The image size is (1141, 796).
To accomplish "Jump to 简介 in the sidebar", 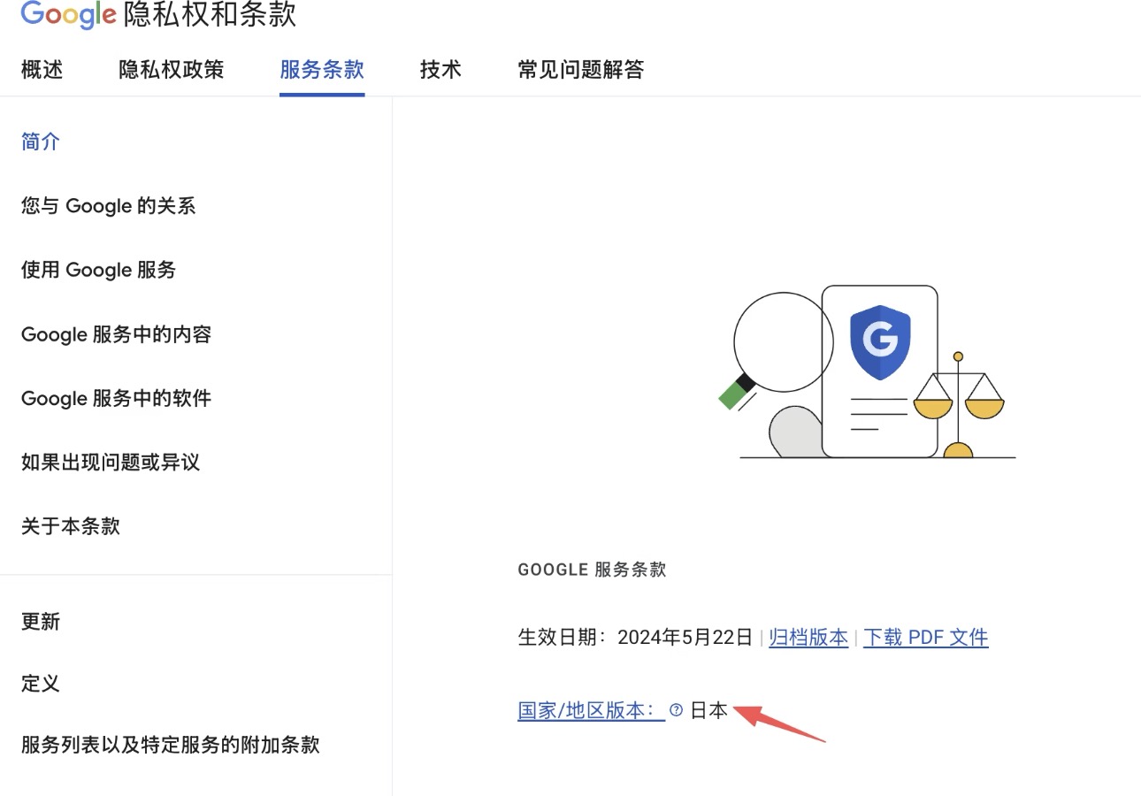I will coord(41,142).
